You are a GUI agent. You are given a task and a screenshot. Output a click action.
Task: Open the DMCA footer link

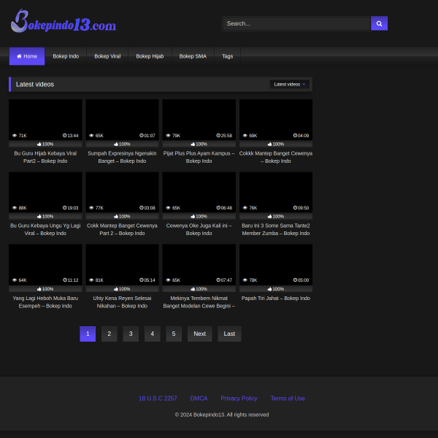click(x=199, y=399)
